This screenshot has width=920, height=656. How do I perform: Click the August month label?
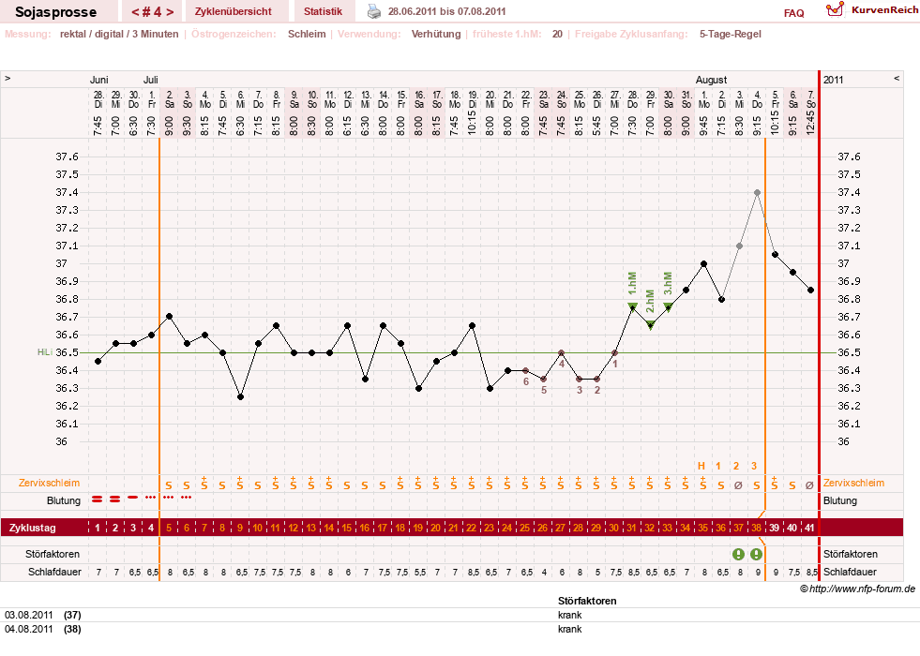pos(711,80)
